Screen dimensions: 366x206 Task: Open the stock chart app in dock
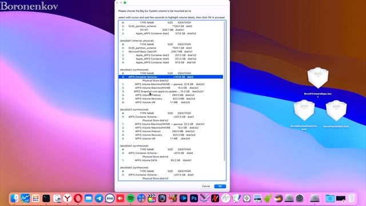(x=25, y=199)
